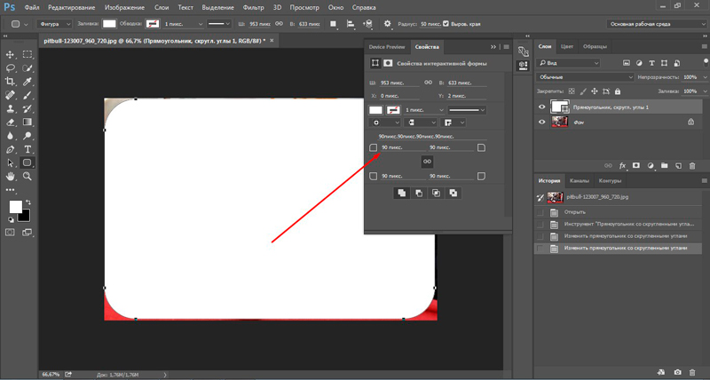
Task: Select the Hand tool
Action: 11,177
